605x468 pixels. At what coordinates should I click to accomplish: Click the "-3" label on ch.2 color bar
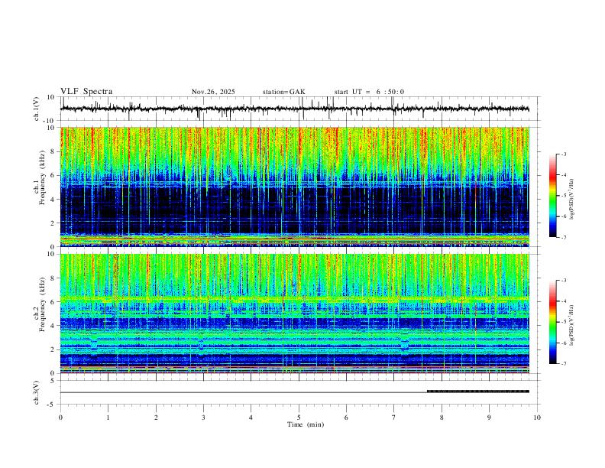point(564,281)
